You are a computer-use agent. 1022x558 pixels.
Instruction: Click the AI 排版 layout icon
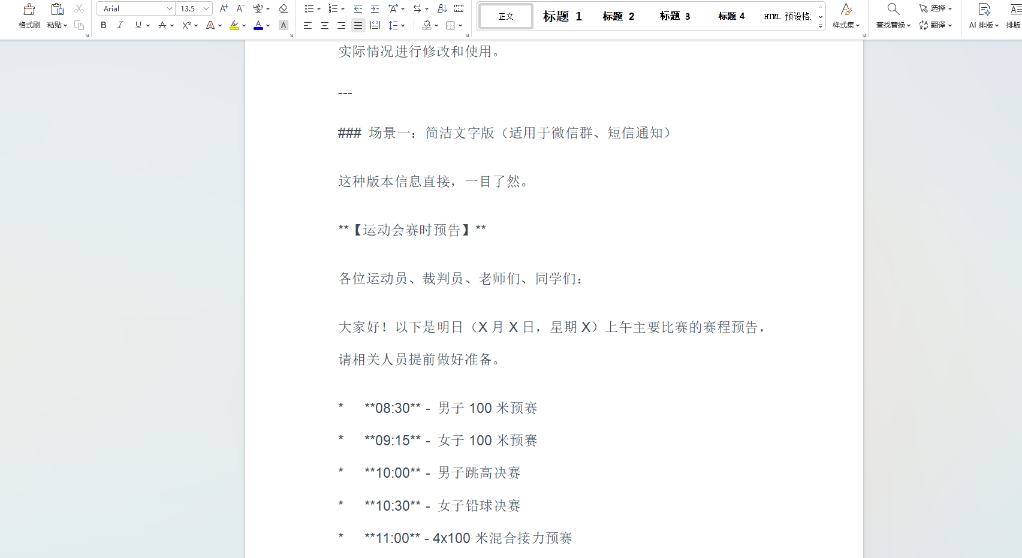984,16
